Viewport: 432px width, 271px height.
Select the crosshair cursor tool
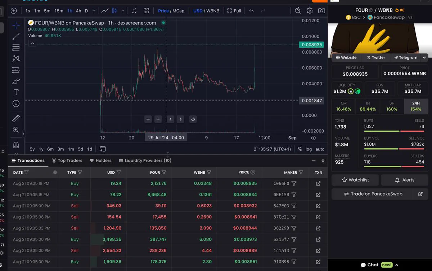point(16,25)
